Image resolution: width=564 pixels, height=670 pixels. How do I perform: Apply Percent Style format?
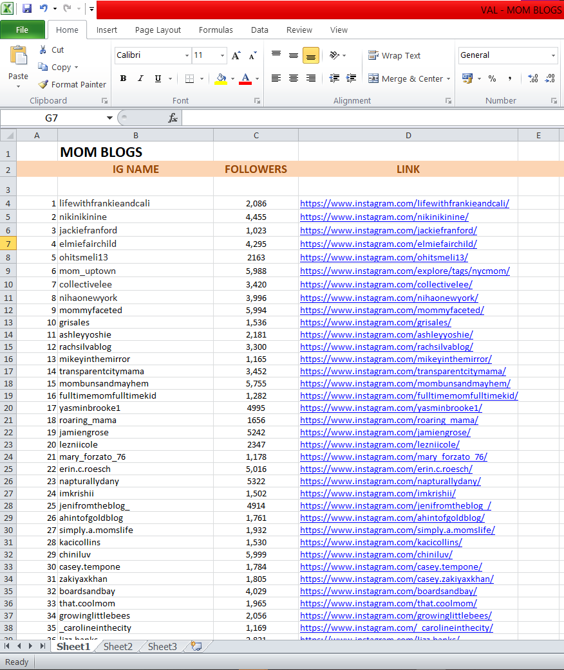492,78
